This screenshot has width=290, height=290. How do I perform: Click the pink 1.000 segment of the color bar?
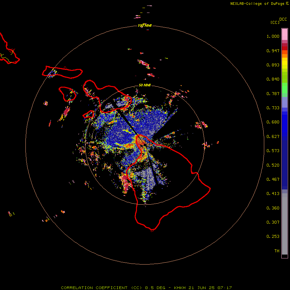pos(285,34)
